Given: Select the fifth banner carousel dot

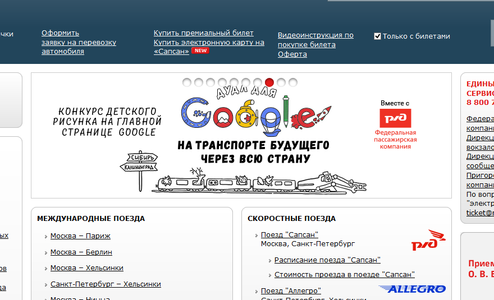Looking at the screenshot, I should click(234, 82).
